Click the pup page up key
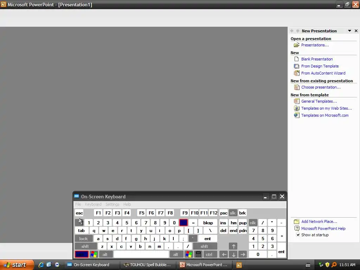The image size is (360, 270). click(x=243, y=223)
